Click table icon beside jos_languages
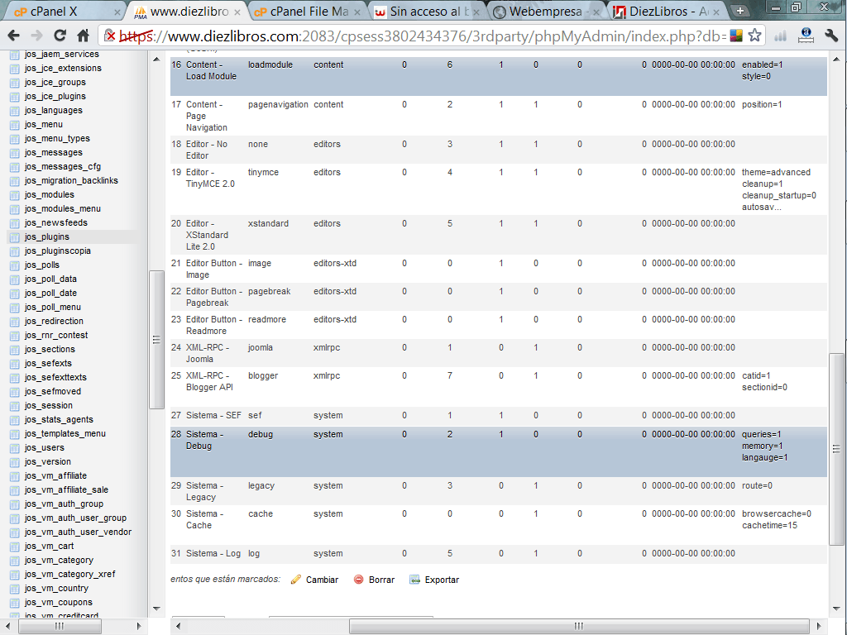The height and width of the screenshot is (635, 847). coord(15,111)
